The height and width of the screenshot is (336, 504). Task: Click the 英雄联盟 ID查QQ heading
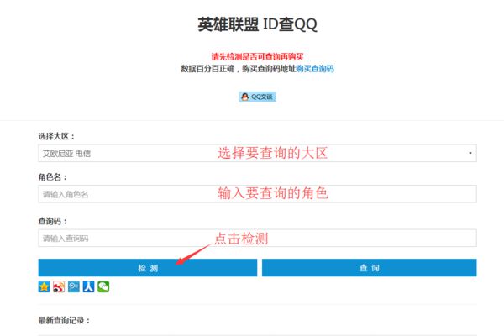257,24
